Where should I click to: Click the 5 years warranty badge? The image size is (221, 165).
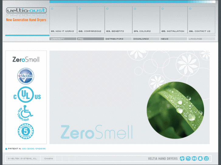(x=26, y=131)
